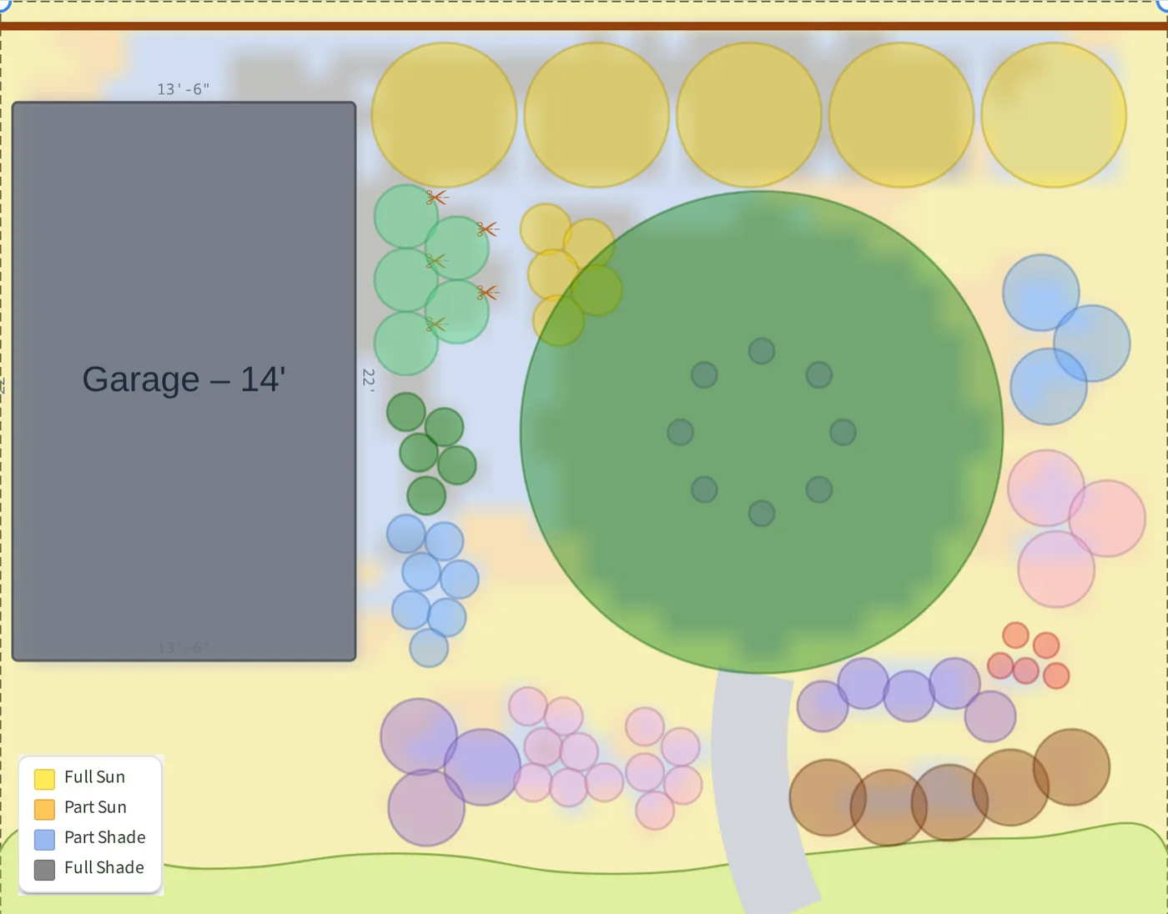This screenshot has width=1168, height=914.
Task: Select the large green tree canopy
Action: click(x=762, y=432)
